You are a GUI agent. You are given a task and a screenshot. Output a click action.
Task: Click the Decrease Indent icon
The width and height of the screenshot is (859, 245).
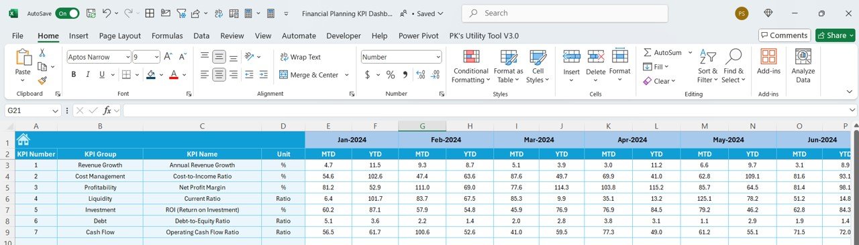click(249, 75)
